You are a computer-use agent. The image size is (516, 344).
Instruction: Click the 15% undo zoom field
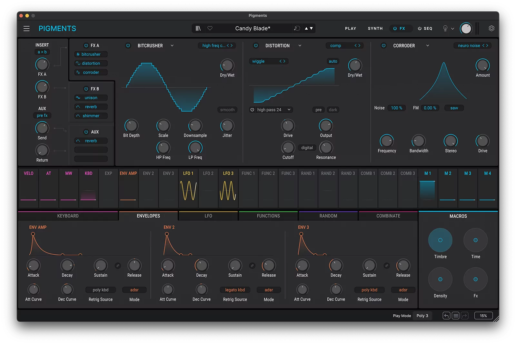(483, 316)
